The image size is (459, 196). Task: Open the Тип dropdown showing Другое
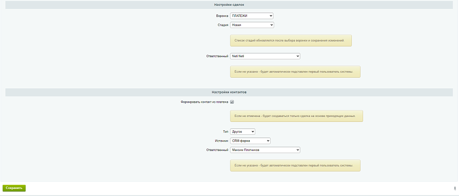click(x=242, y=132)
